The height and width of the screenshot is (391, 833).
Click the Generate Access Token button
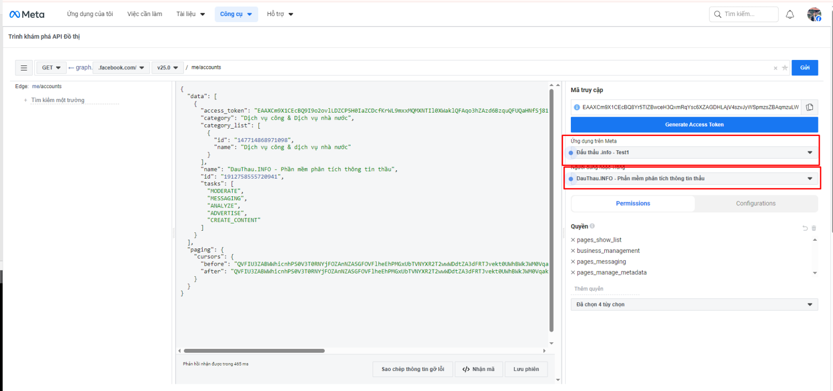click(694, 125)
